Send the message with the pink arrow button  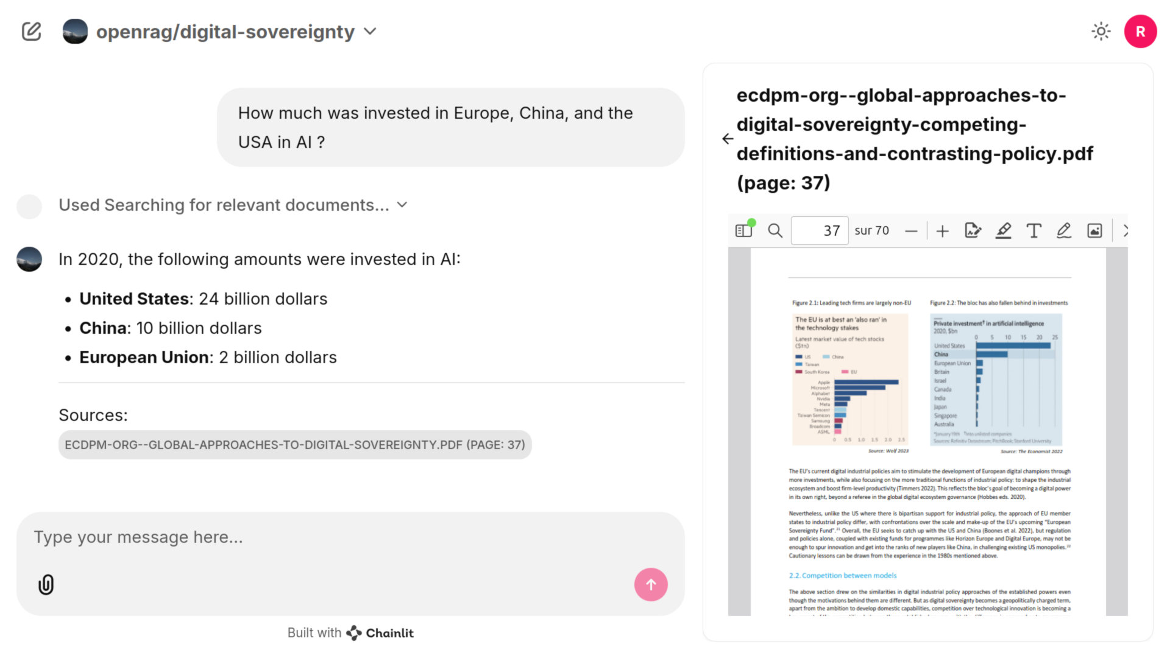coord(651,585)
